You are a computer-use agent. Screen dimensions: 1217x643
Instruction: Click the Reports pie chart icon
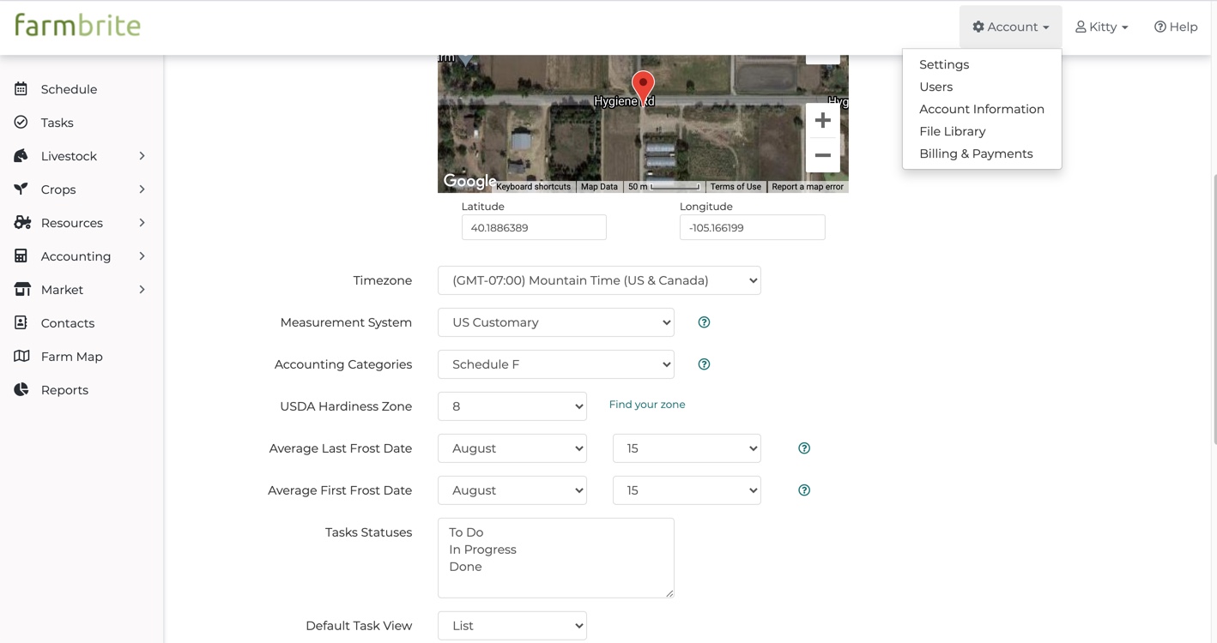tap(21, 390)
